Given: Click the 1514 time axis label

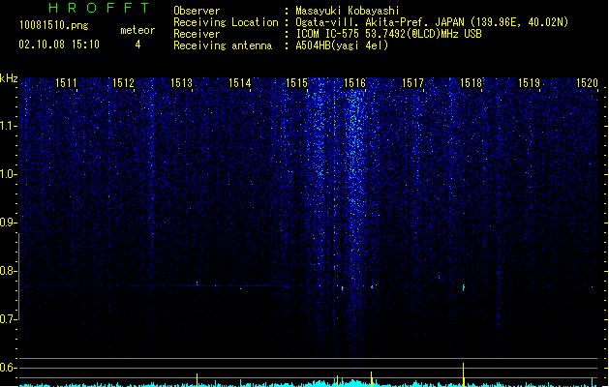Looking at the screenshot, I should coord(239,83).
